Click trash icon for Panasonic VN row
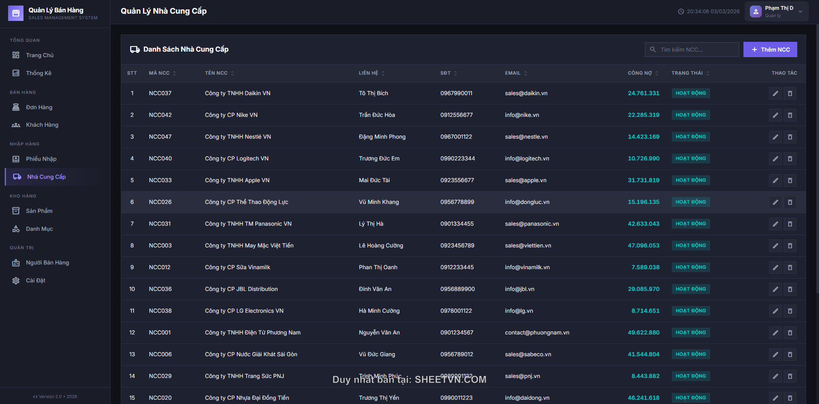 pyautogui.click(x=790, y=224)
